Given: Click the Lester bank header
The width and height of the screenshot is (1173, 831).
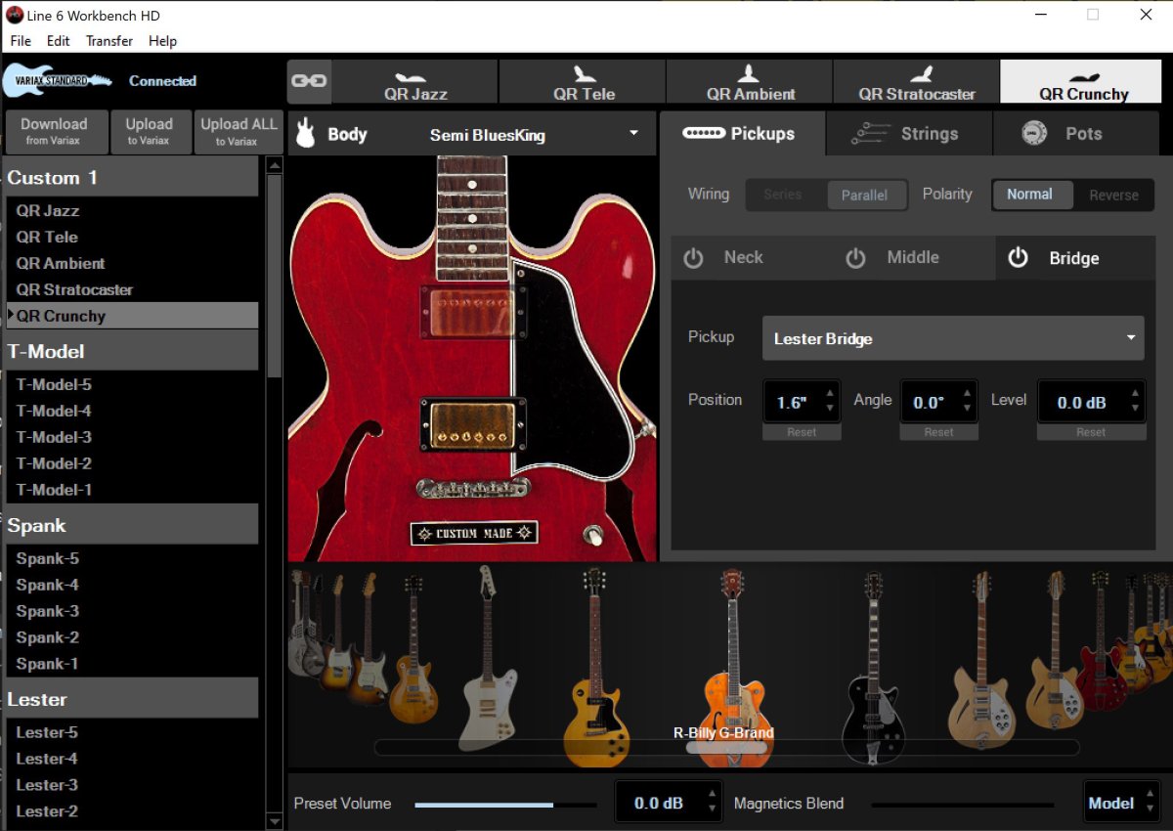Looking at the screenshot, I should (x=132, y=699).
